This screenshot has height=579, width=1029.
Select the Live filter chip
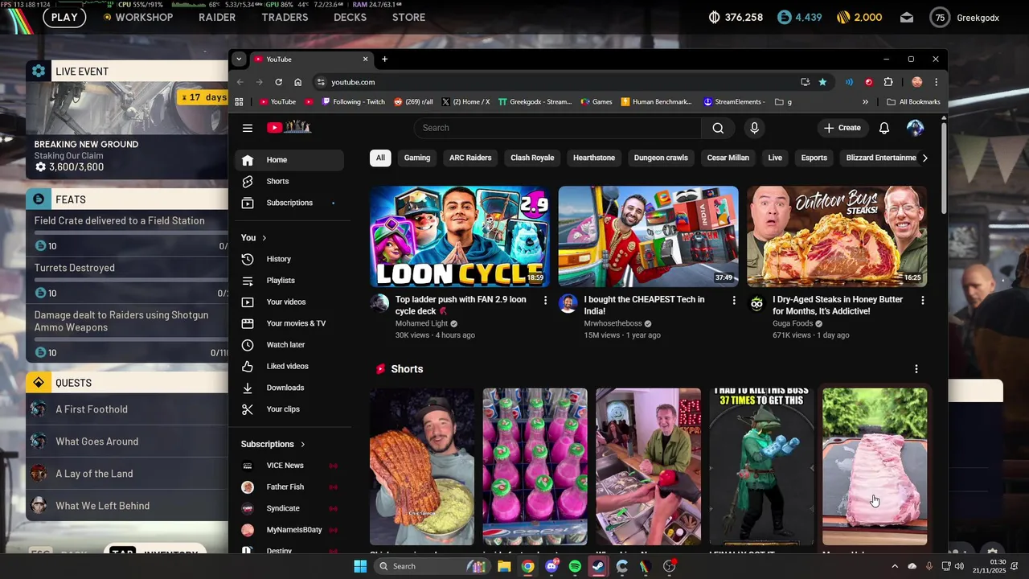pyautogui.click(x=775, y=158)
